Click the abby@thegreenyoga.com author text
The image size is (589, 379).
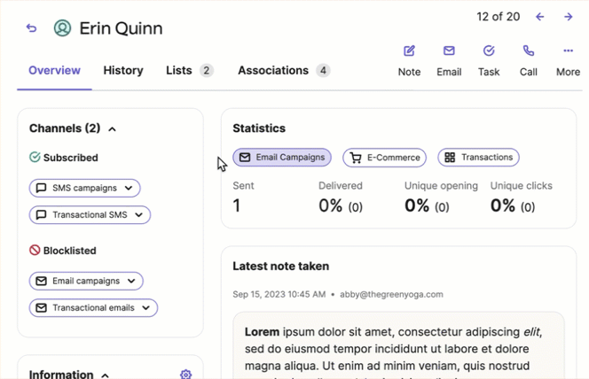[x=391, y=294]
